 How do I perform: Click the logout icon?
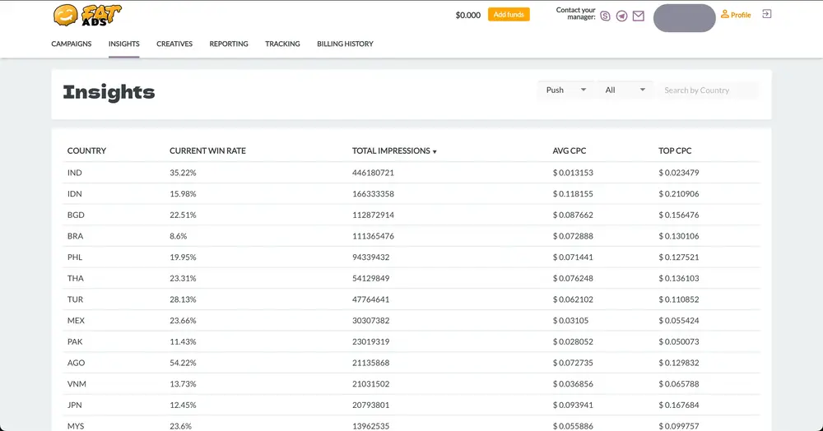(767, 14)
